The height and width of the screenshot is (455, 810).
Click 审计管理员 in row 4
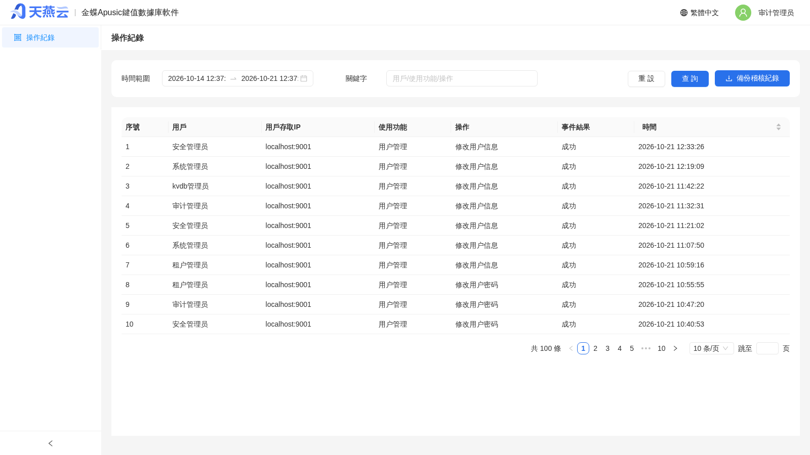pos(190,206)
